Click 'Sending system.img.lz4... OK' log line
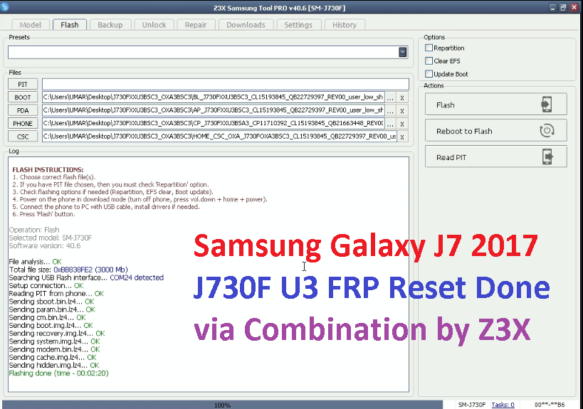Viewport: 583px width, 409px height. point(54,341)
